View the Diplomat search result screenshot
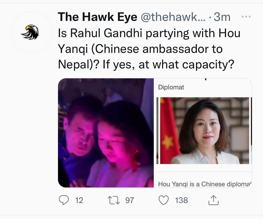Image resolution: width=263 pixels, height=219 pixels. point(203,133)
